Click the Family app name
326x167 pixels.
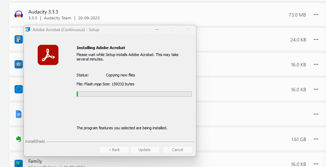[x=35, y=161]
